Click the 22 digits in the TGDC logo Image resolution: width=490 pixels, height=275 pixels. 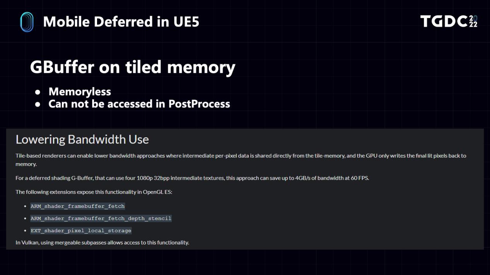click(473, 24)
